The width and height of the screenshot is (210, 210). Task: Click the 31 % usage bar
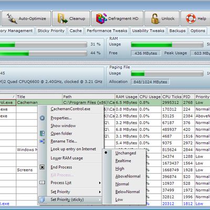[x=44, y=45]
